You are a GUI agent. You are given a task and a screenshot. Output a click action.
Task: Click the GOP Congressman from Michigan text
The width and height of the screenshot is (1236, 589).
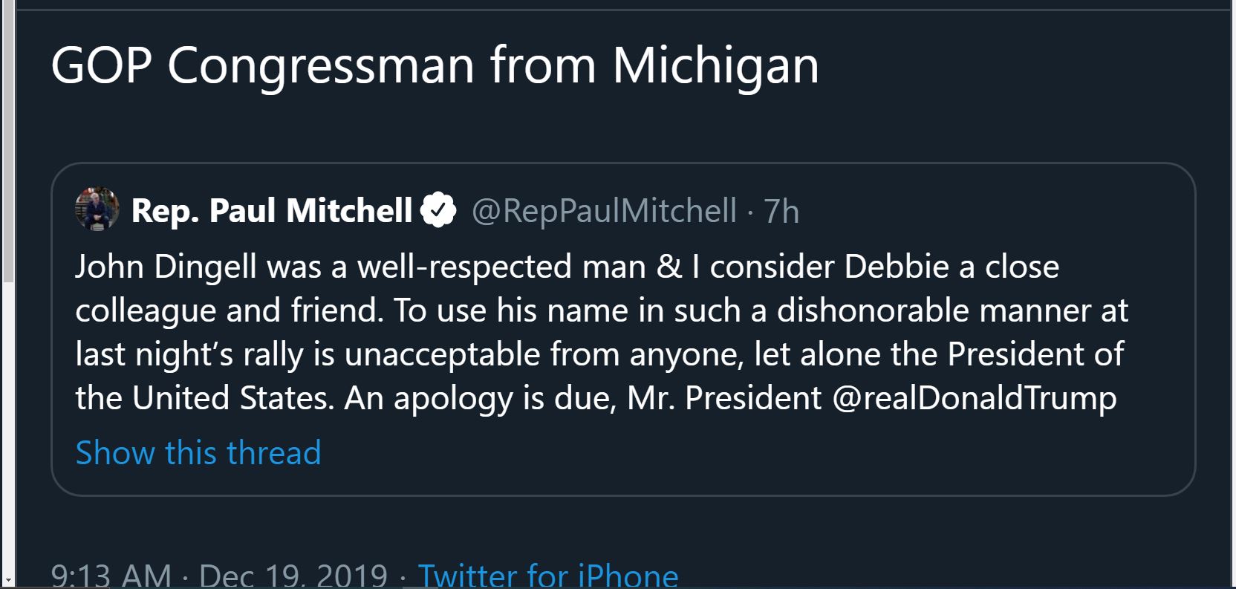pyautogui.click(x=435, y=65)
